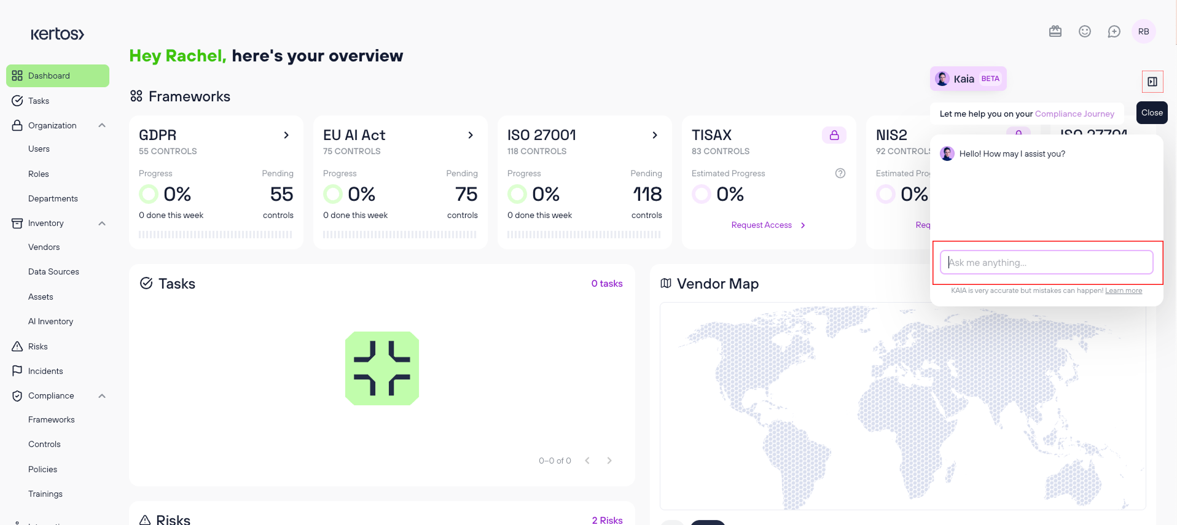Click the ISO 27001 pending count 118

pos(647,194)
